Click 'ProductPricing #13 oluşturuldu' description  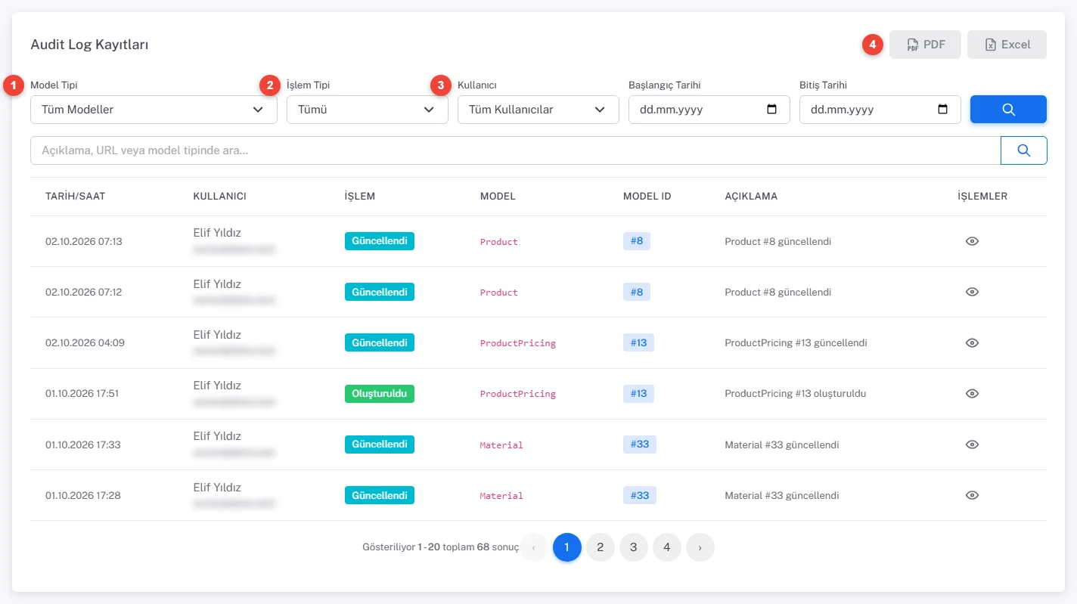click(x=795, y=393)
